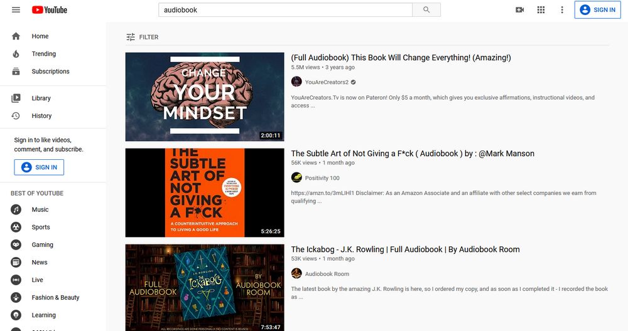Click the History clock icon

coord(16,115)
